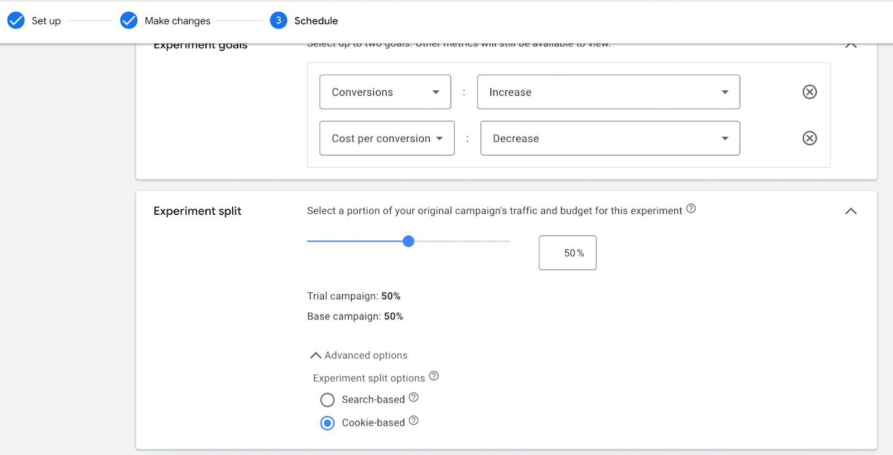Open help for Experiment split options
Viewport: 893px width, 455px height.
point(434,376)
